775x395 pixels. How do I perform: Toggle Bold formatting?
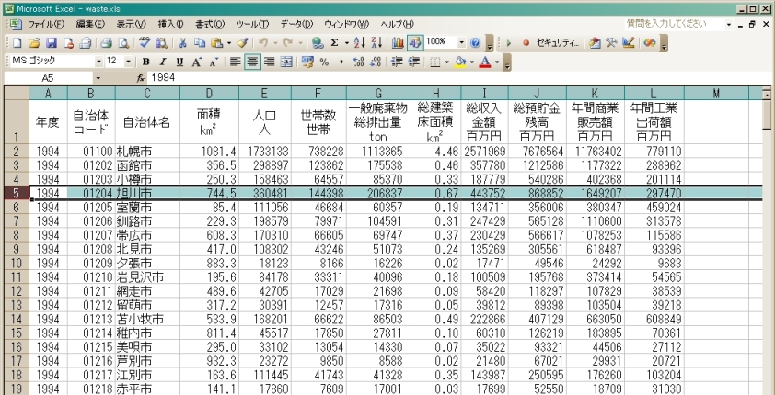coord(146,62)
